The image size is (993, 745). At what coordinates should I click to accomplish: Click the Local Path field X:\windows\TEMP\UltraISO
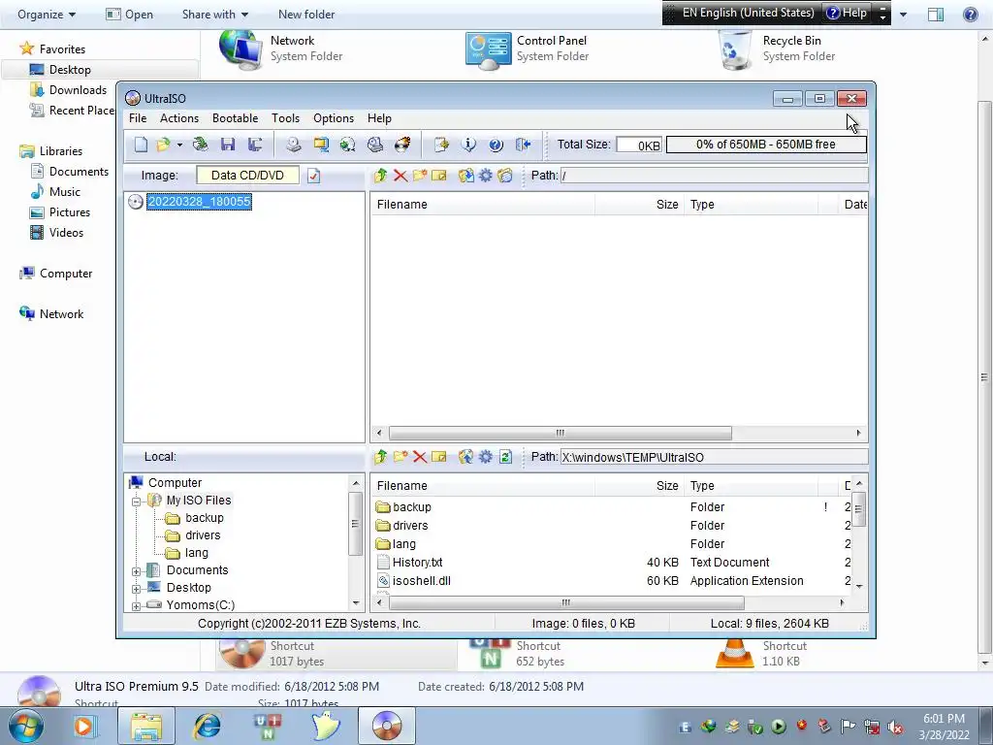pyautogui.click(x=714, y=457)
